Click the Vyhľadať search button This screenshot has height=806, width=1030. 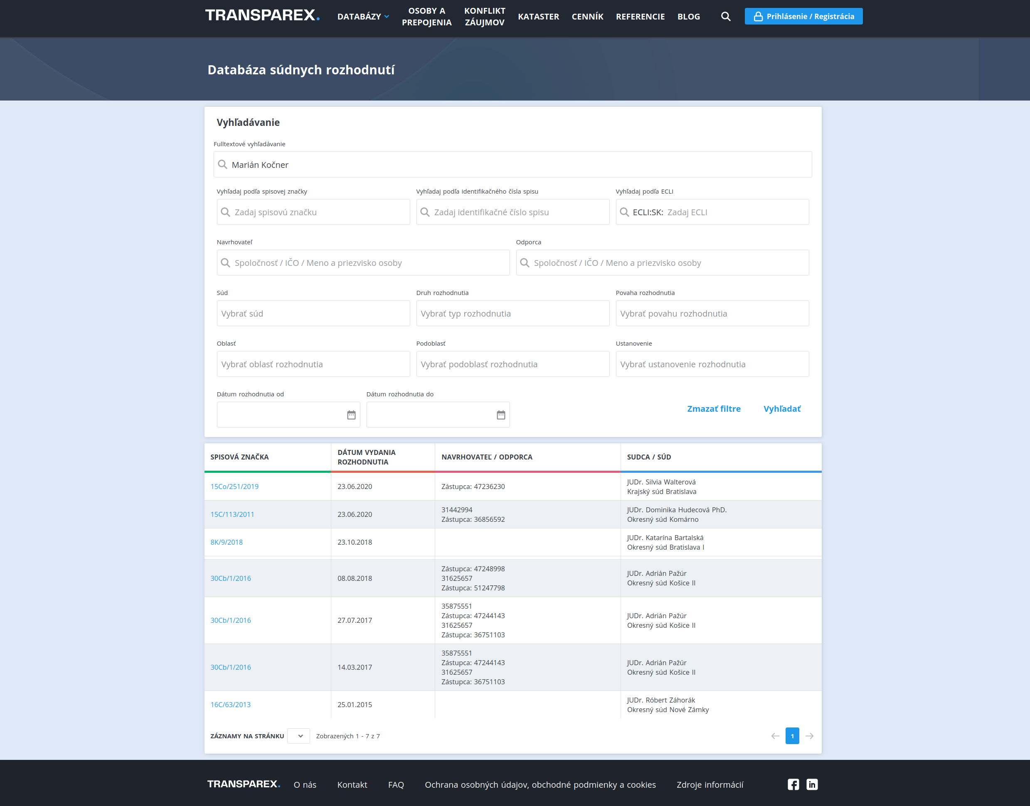782,409
